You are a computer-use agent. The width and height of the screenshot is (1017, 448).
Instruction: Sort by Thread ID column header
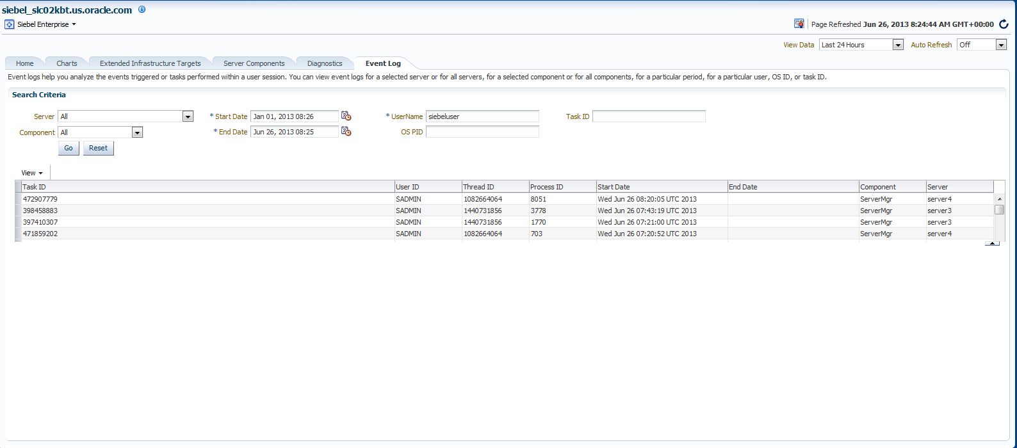click(495, 187)
